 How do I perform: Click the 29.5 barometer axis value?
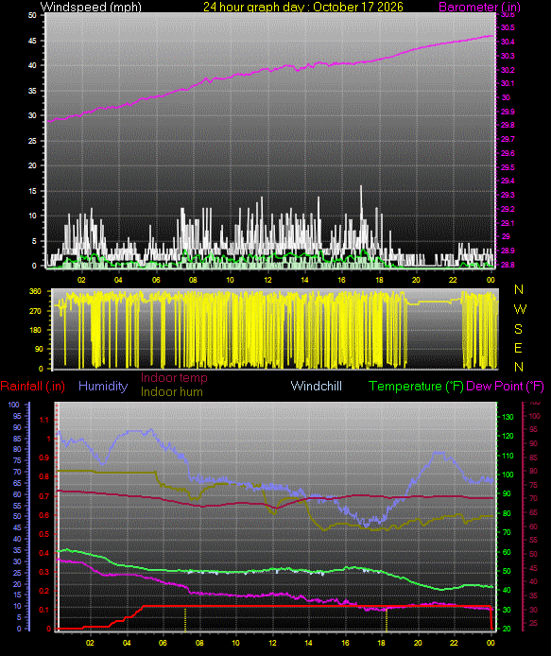click(x=508, y=167)
